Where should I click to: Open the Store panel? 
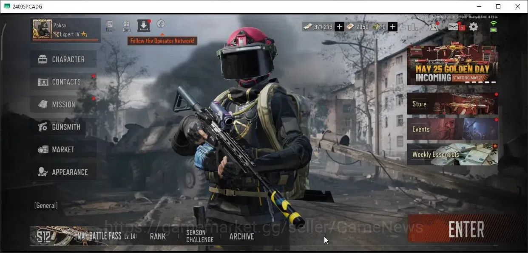coord(452,104)
